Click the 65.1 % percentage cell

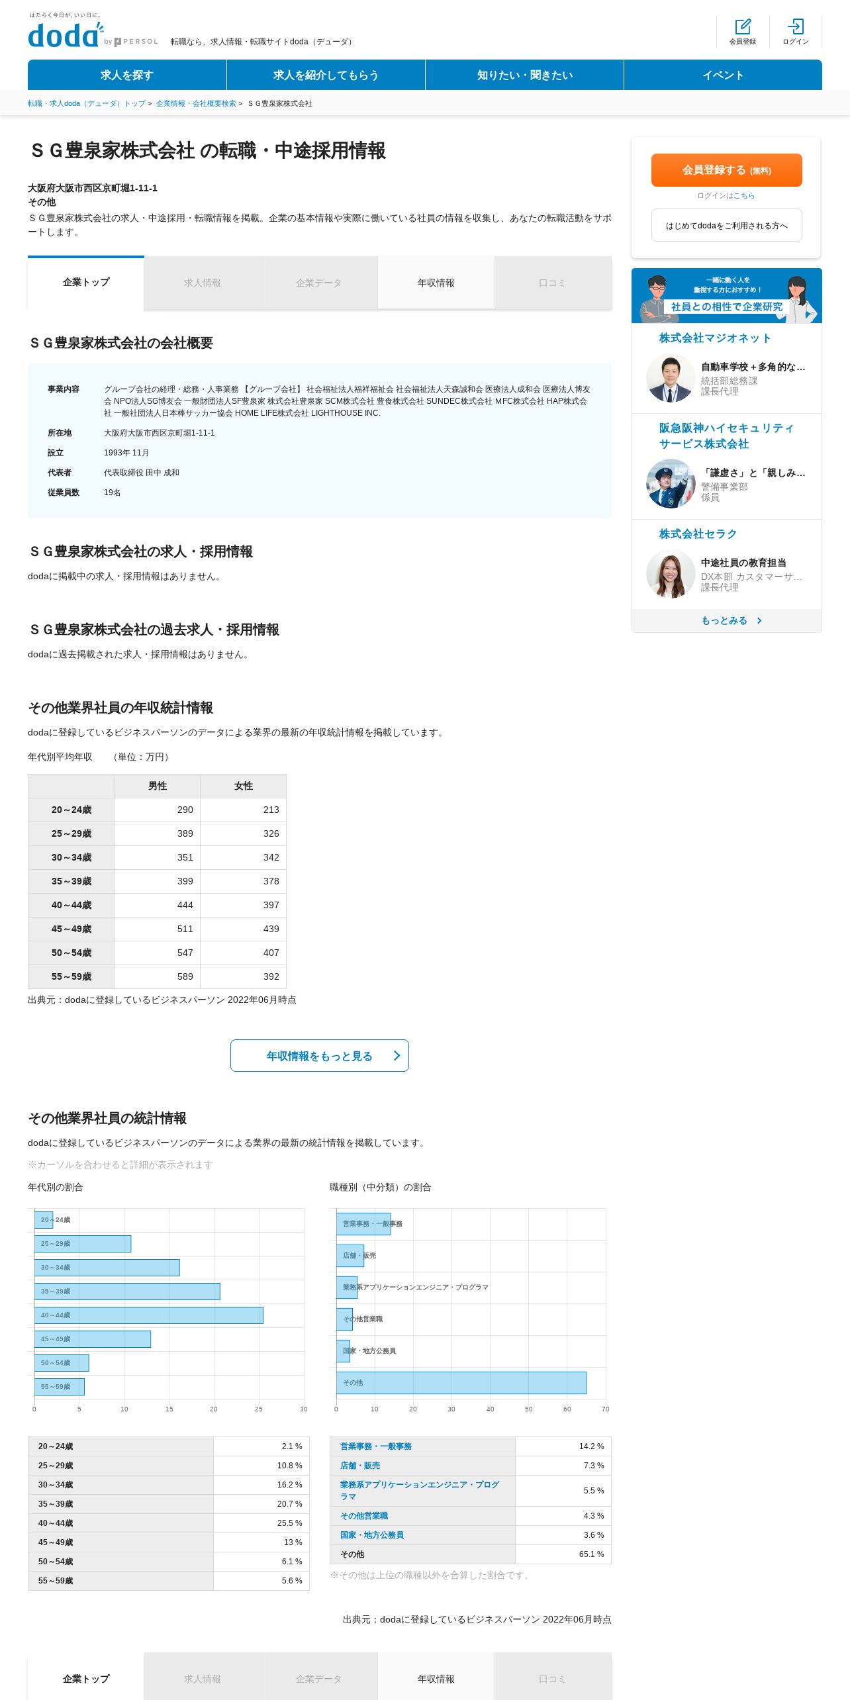[x=563, y=1554]
